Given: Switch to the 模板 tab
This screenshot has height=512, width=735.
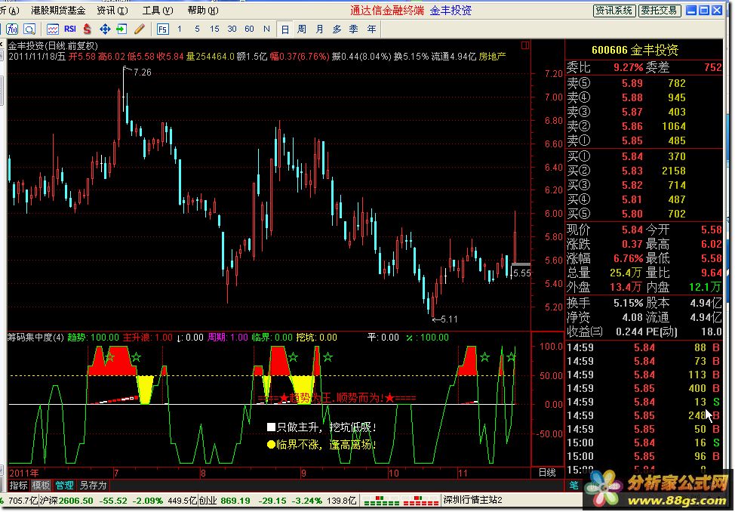Looking at the screenshot, I should point(41,486).
